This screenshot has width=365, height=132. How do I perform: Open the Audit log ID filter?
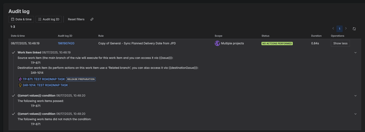click(49, 19)
